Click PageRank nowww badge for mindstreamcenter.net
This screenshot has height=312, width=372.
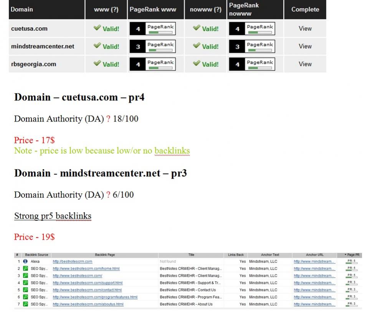(x=252, y=46)
